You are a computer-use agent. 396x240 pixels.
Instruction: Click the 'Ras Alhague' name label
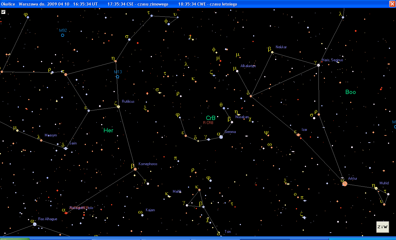pyautogui.click(x=48, y=219)
